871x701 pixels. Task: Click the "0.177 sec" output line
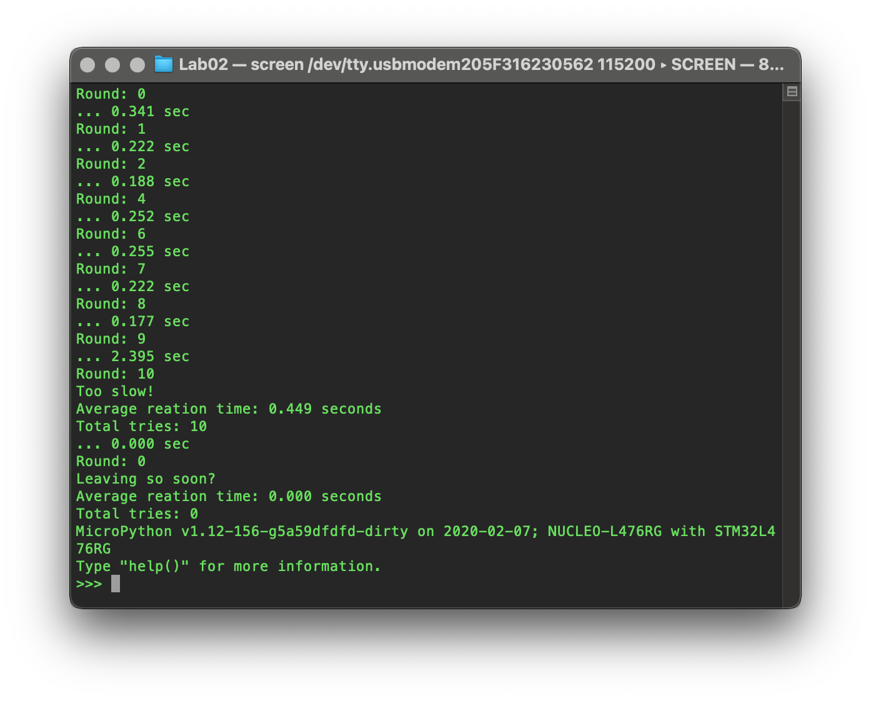[132, 321]
